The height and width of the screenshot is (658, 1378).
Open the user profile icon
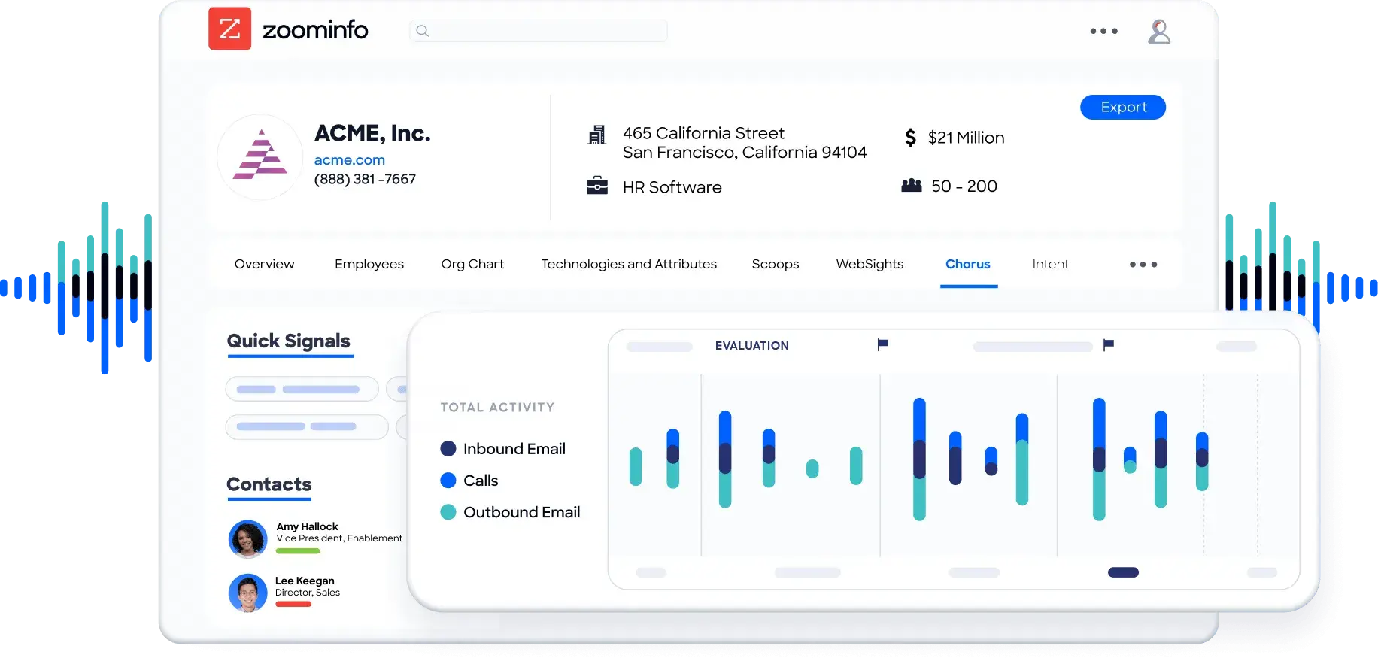(x=1158, y=32)
